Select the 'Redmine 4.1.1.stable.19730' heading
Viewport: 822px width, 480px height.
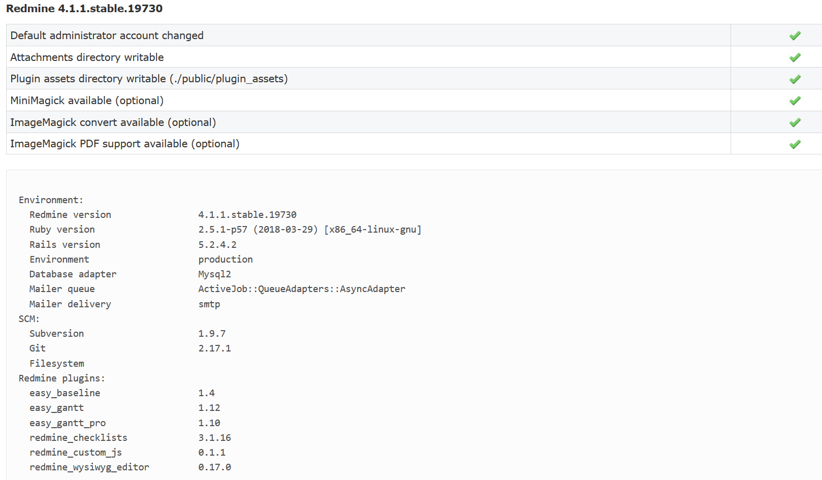pyautogui.click(x=84, y=9)
